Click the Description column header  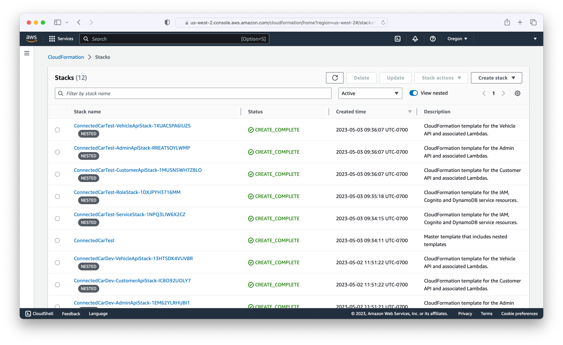tap(437, 112)
